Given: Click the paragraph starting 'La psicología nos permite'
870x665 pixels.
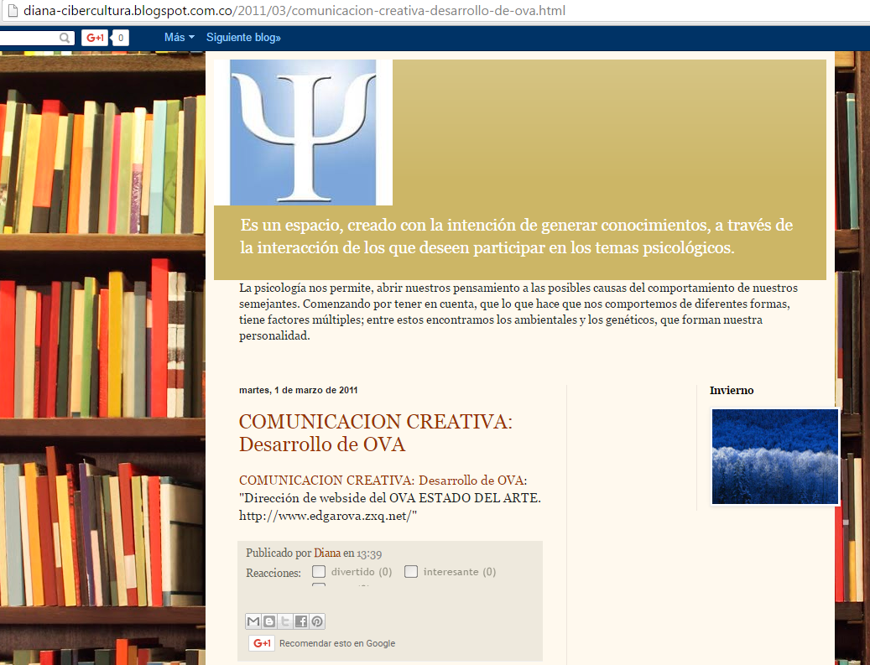Looking at the screenshot, I should (518, 312).
